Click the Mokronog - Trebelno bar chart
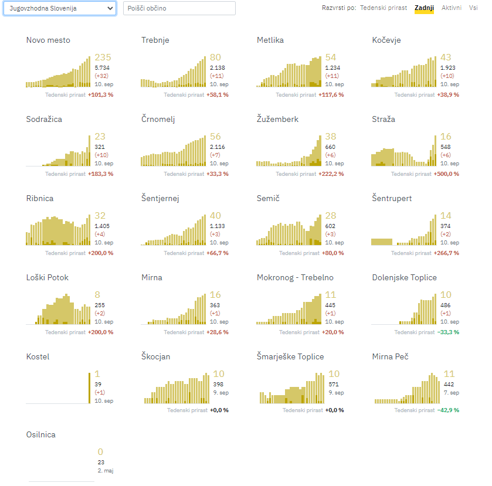The image size is (492, 486). (289, 309)
